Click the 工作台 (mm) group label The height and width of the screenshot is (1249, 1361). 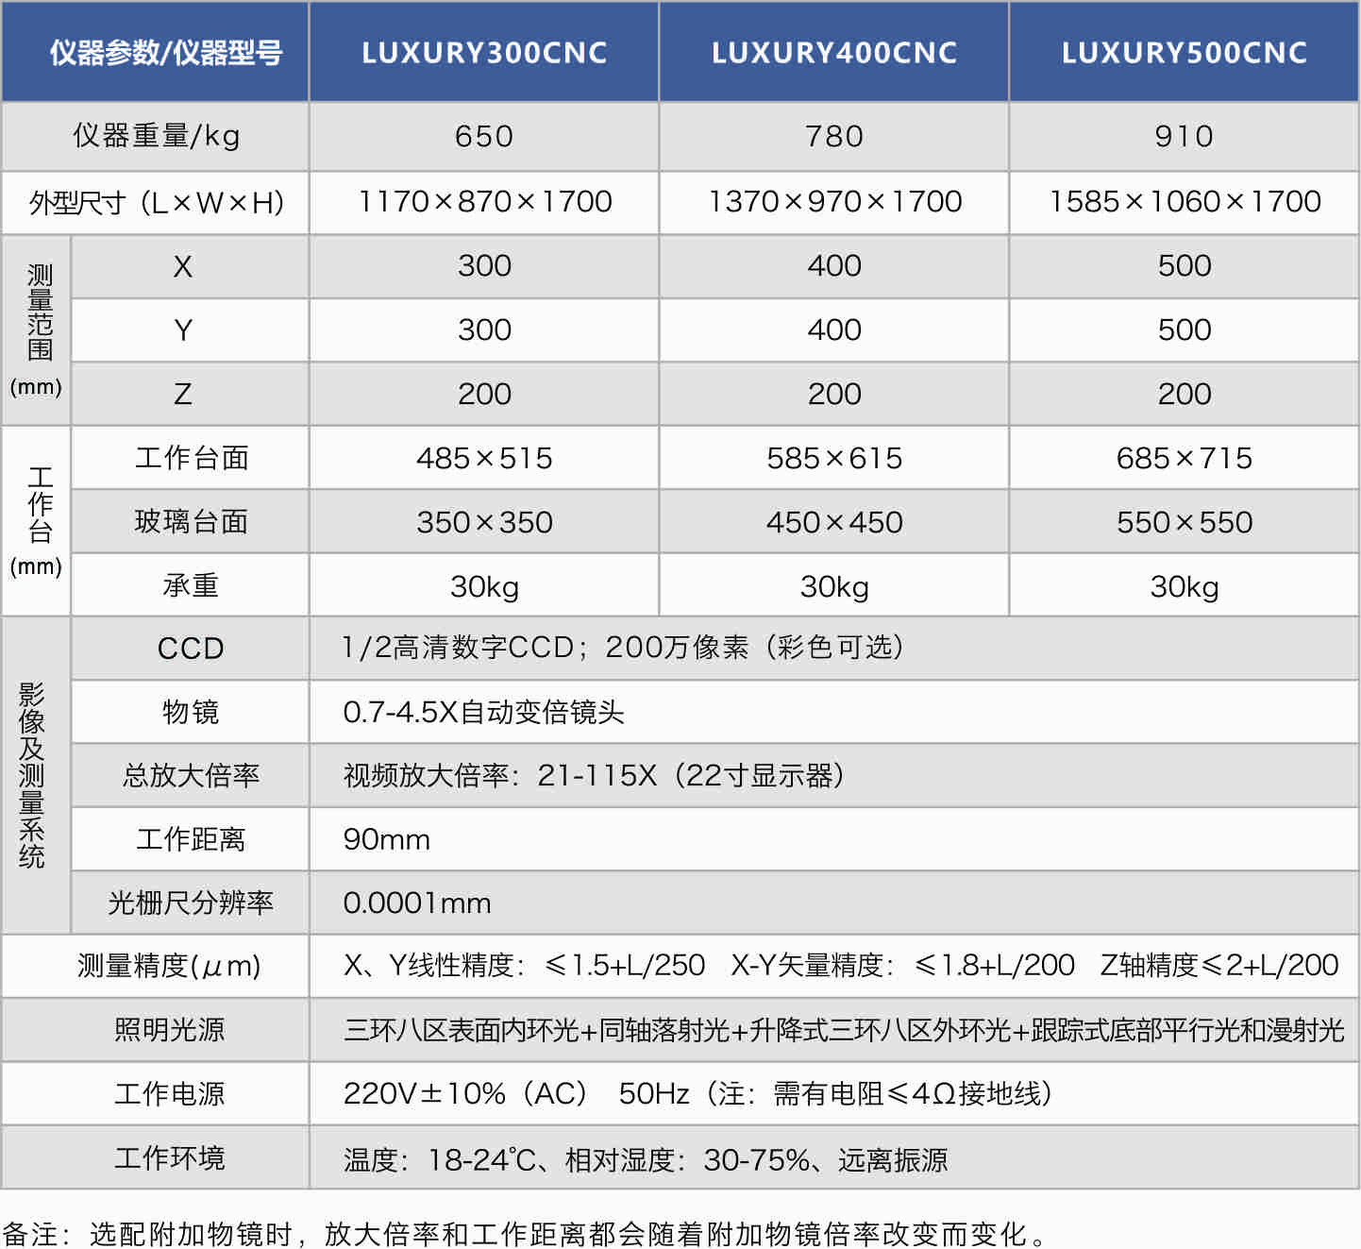tap(36, 521)
